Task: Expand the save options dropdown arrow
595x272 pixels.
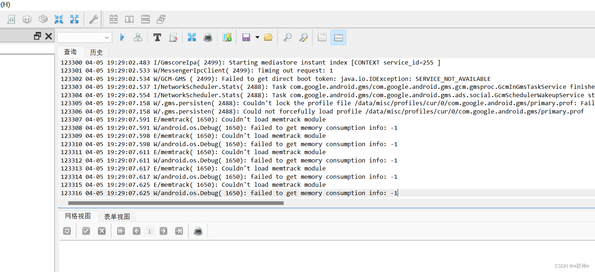Action: [257, 37]
